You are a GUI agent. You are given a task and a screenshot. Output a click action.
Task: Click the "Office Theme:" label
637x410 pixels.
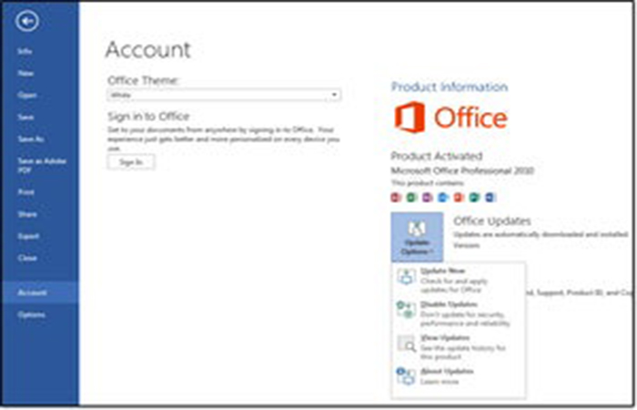143,80
